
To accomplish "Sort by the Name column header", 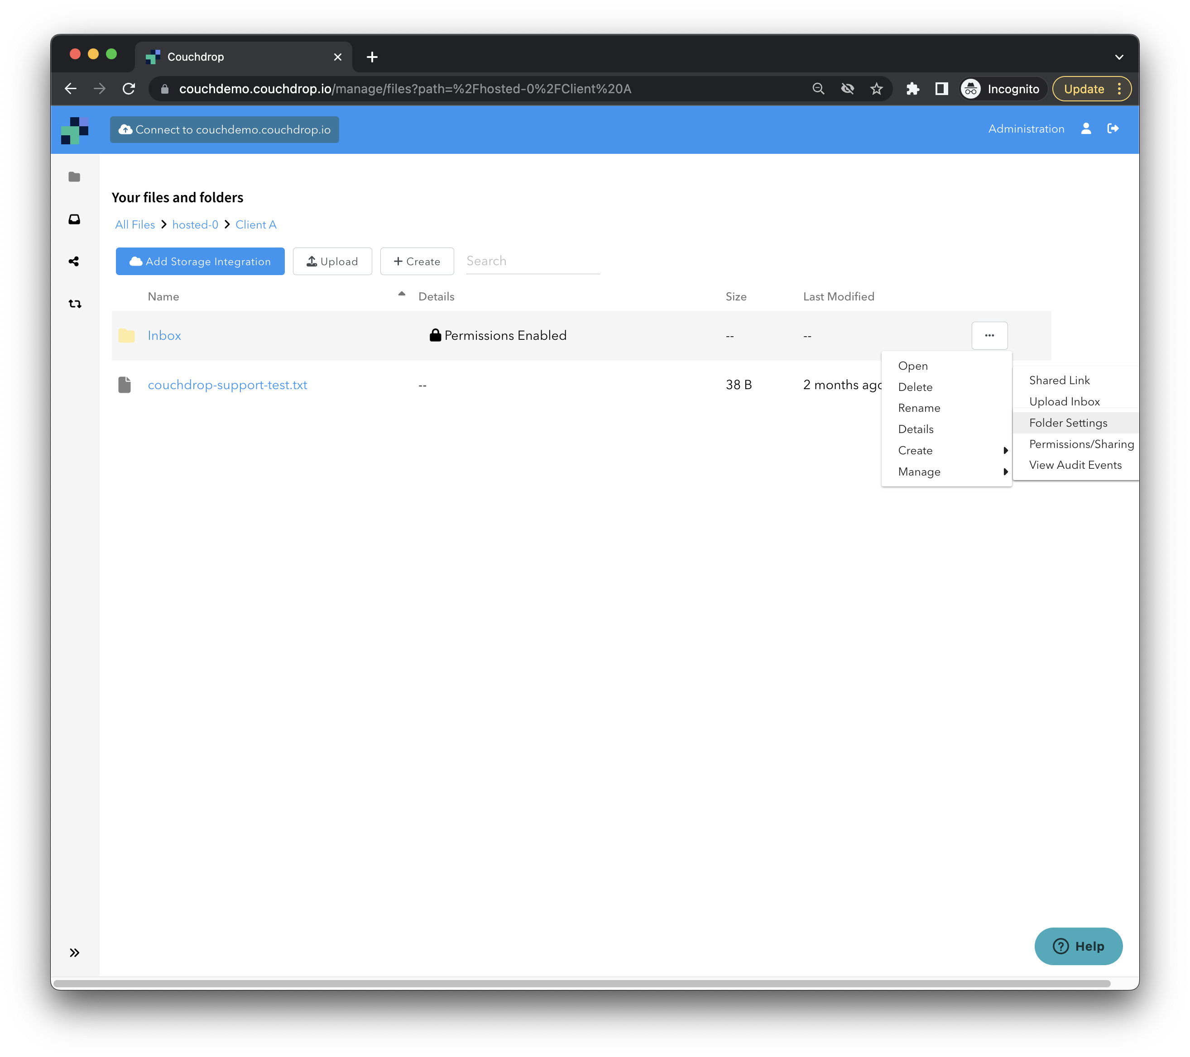I will click(163, 297).
